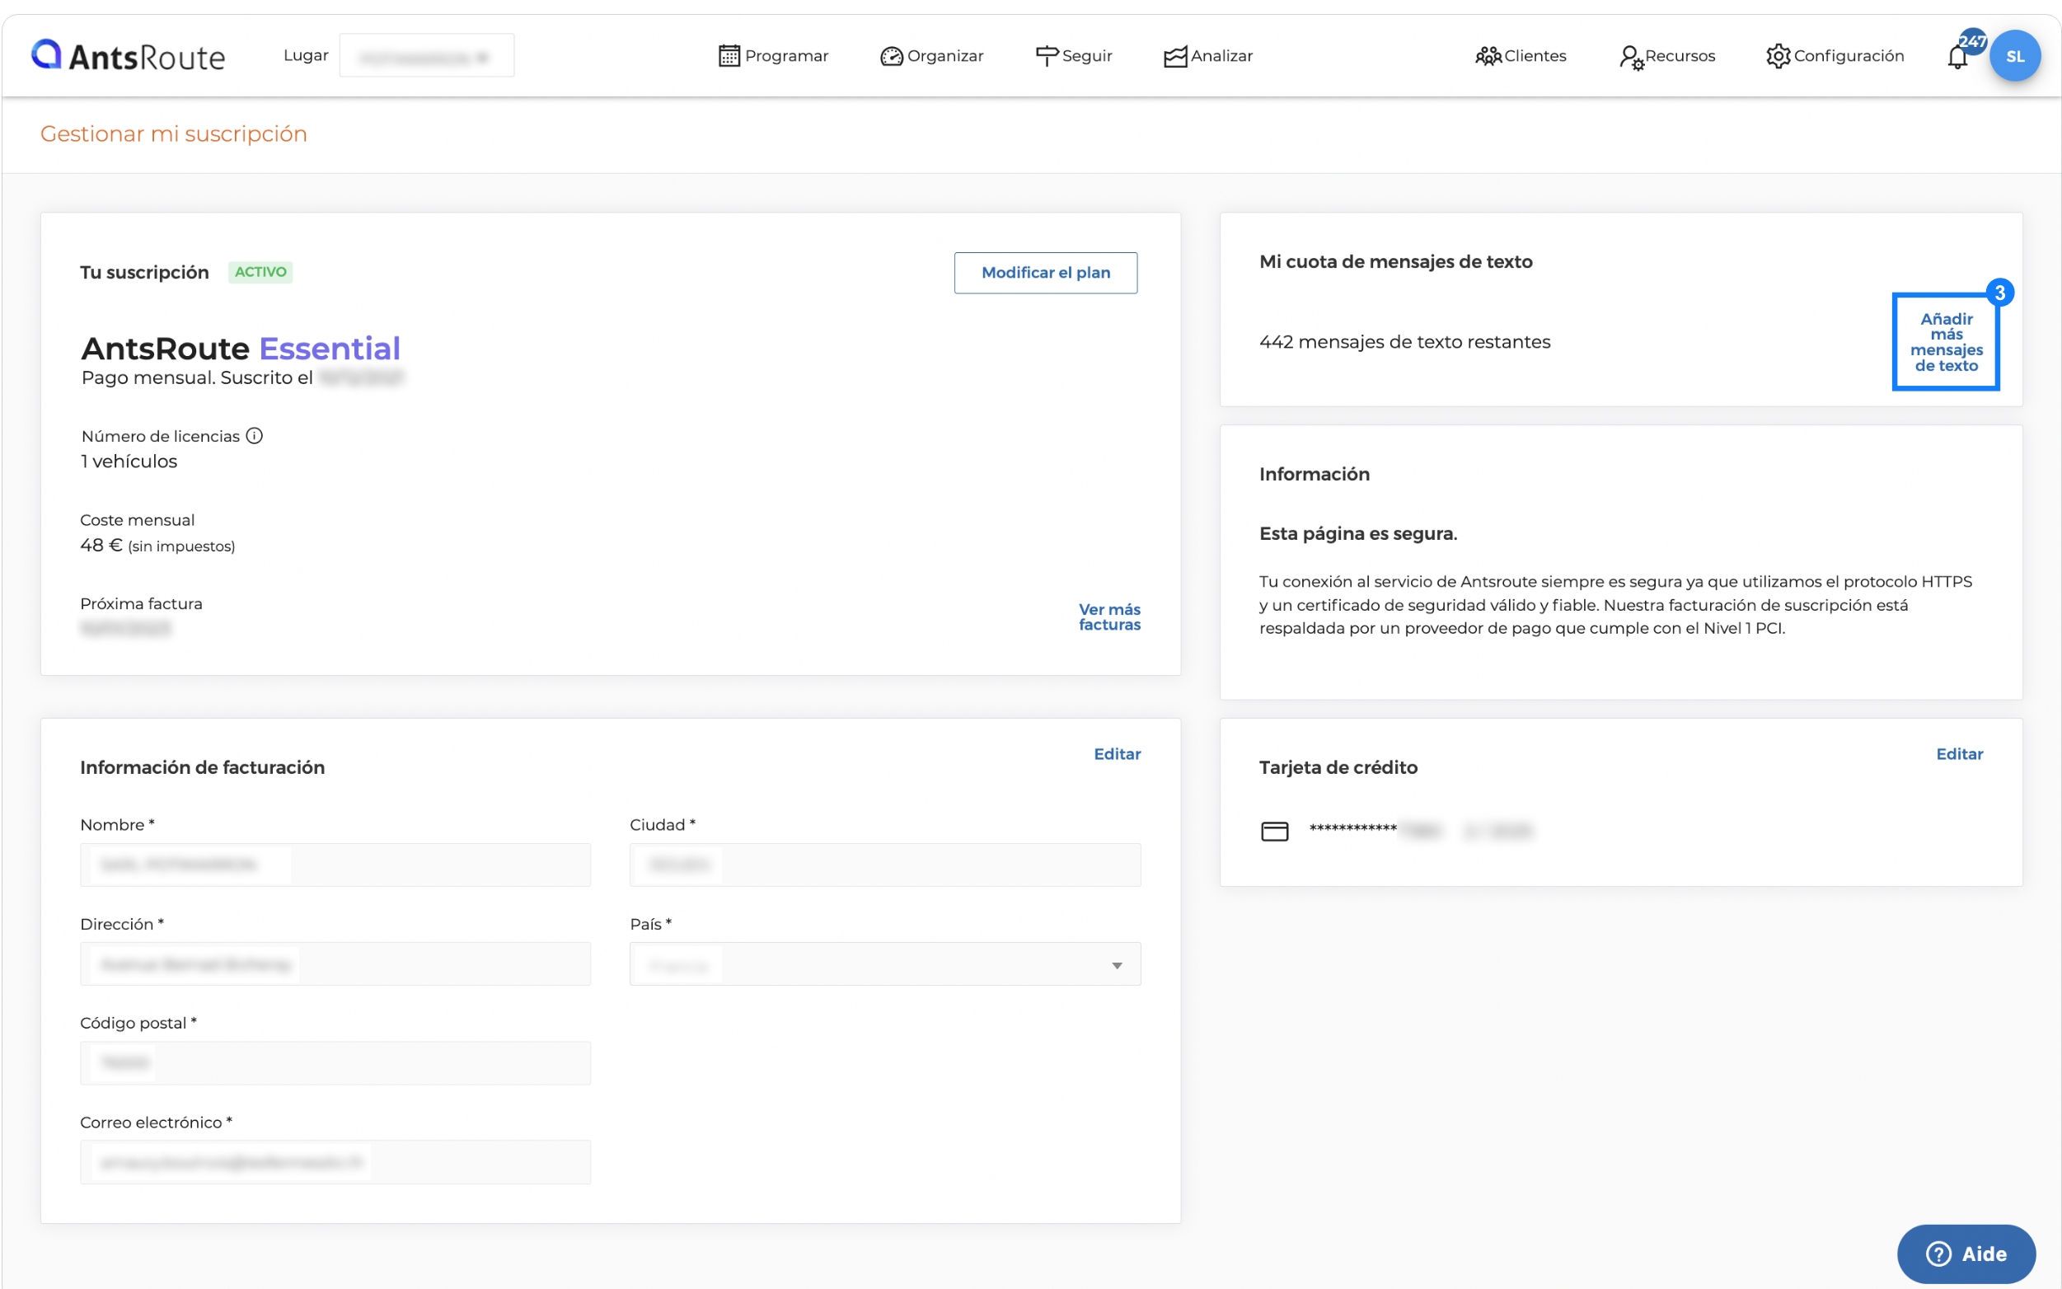Image resolution: width=2062 pixels, height=1289 pixels.
Task: Open the Recursos section
Action: [x=1666, y=56]
